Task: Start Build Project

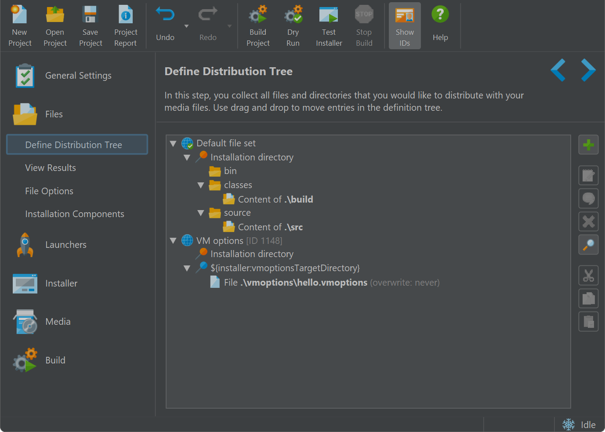Action: tap(258, 26)
